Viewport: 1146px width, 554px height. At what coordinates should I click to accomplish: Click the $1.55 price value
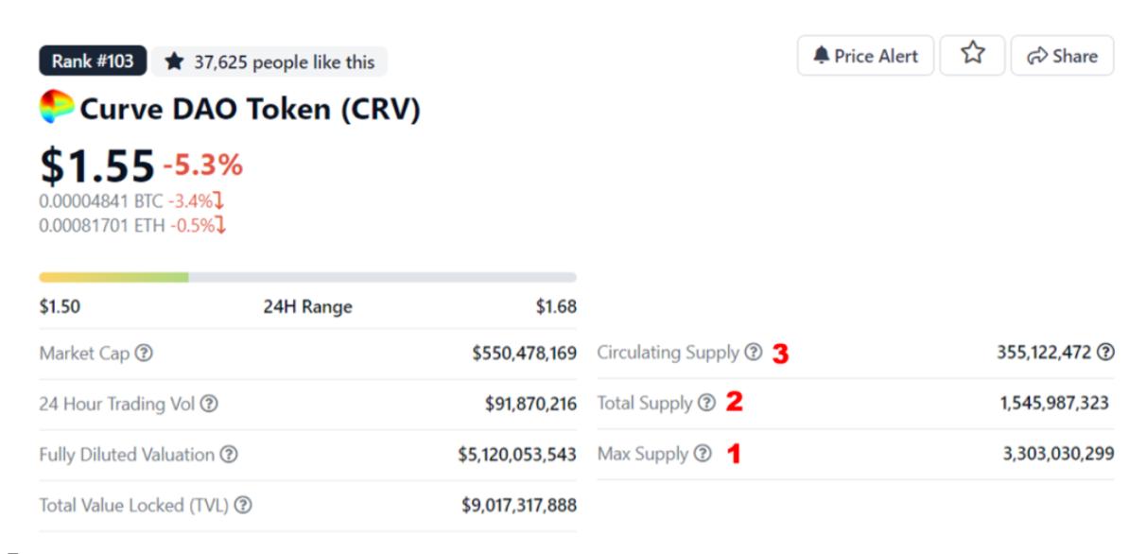pos(96,166)
